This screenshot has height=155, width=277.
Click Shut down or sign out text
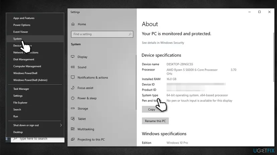click(x=26, y=125)
